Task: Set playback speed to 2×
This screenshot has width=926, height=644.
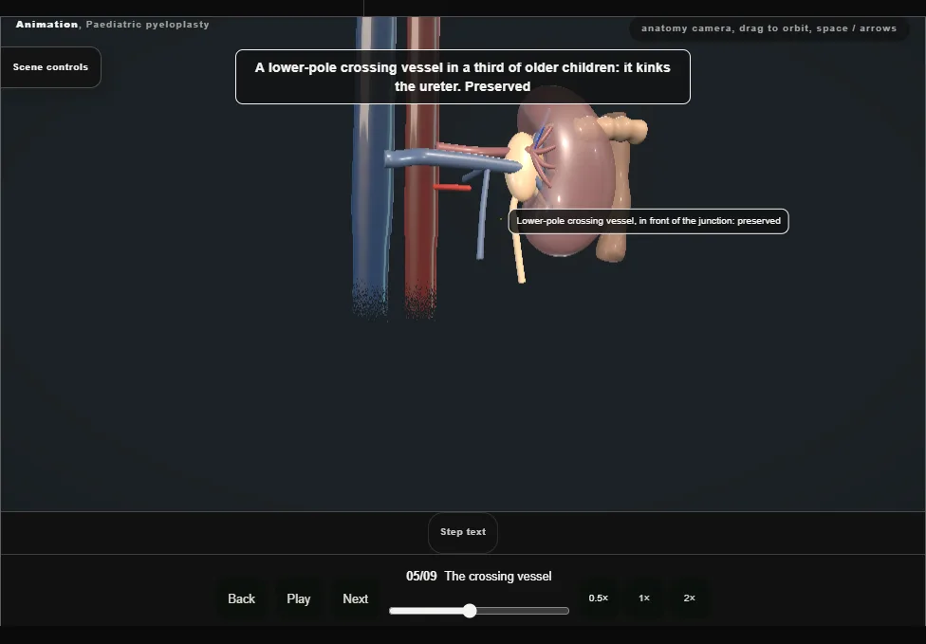Action: click(689, 598)
